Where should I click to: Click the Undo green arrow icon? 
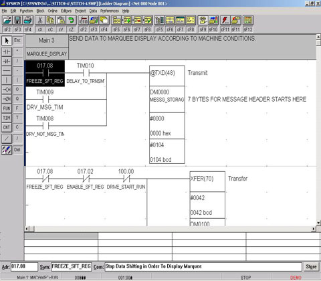72,21
